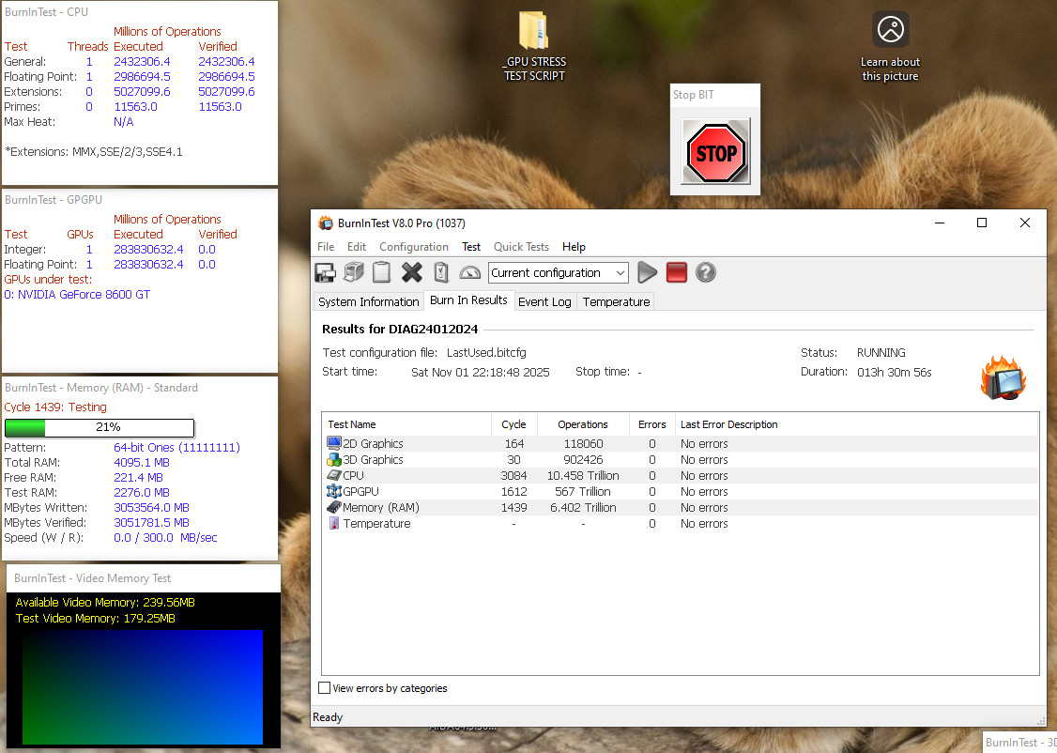
Task: Switch to the Temperature tab
Action: (x=615, y=301)
